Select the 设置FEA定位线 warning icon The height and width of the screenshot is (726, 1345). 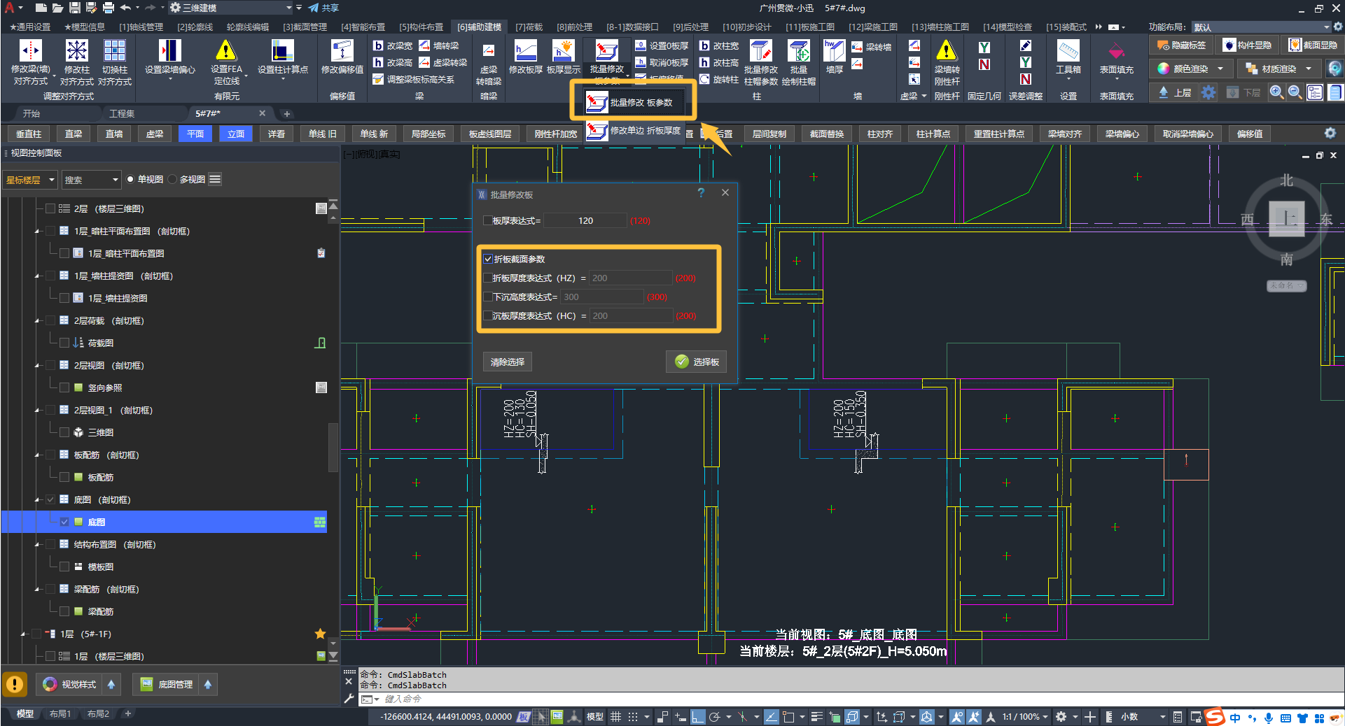pyautogui.click(x=225, y=51)
